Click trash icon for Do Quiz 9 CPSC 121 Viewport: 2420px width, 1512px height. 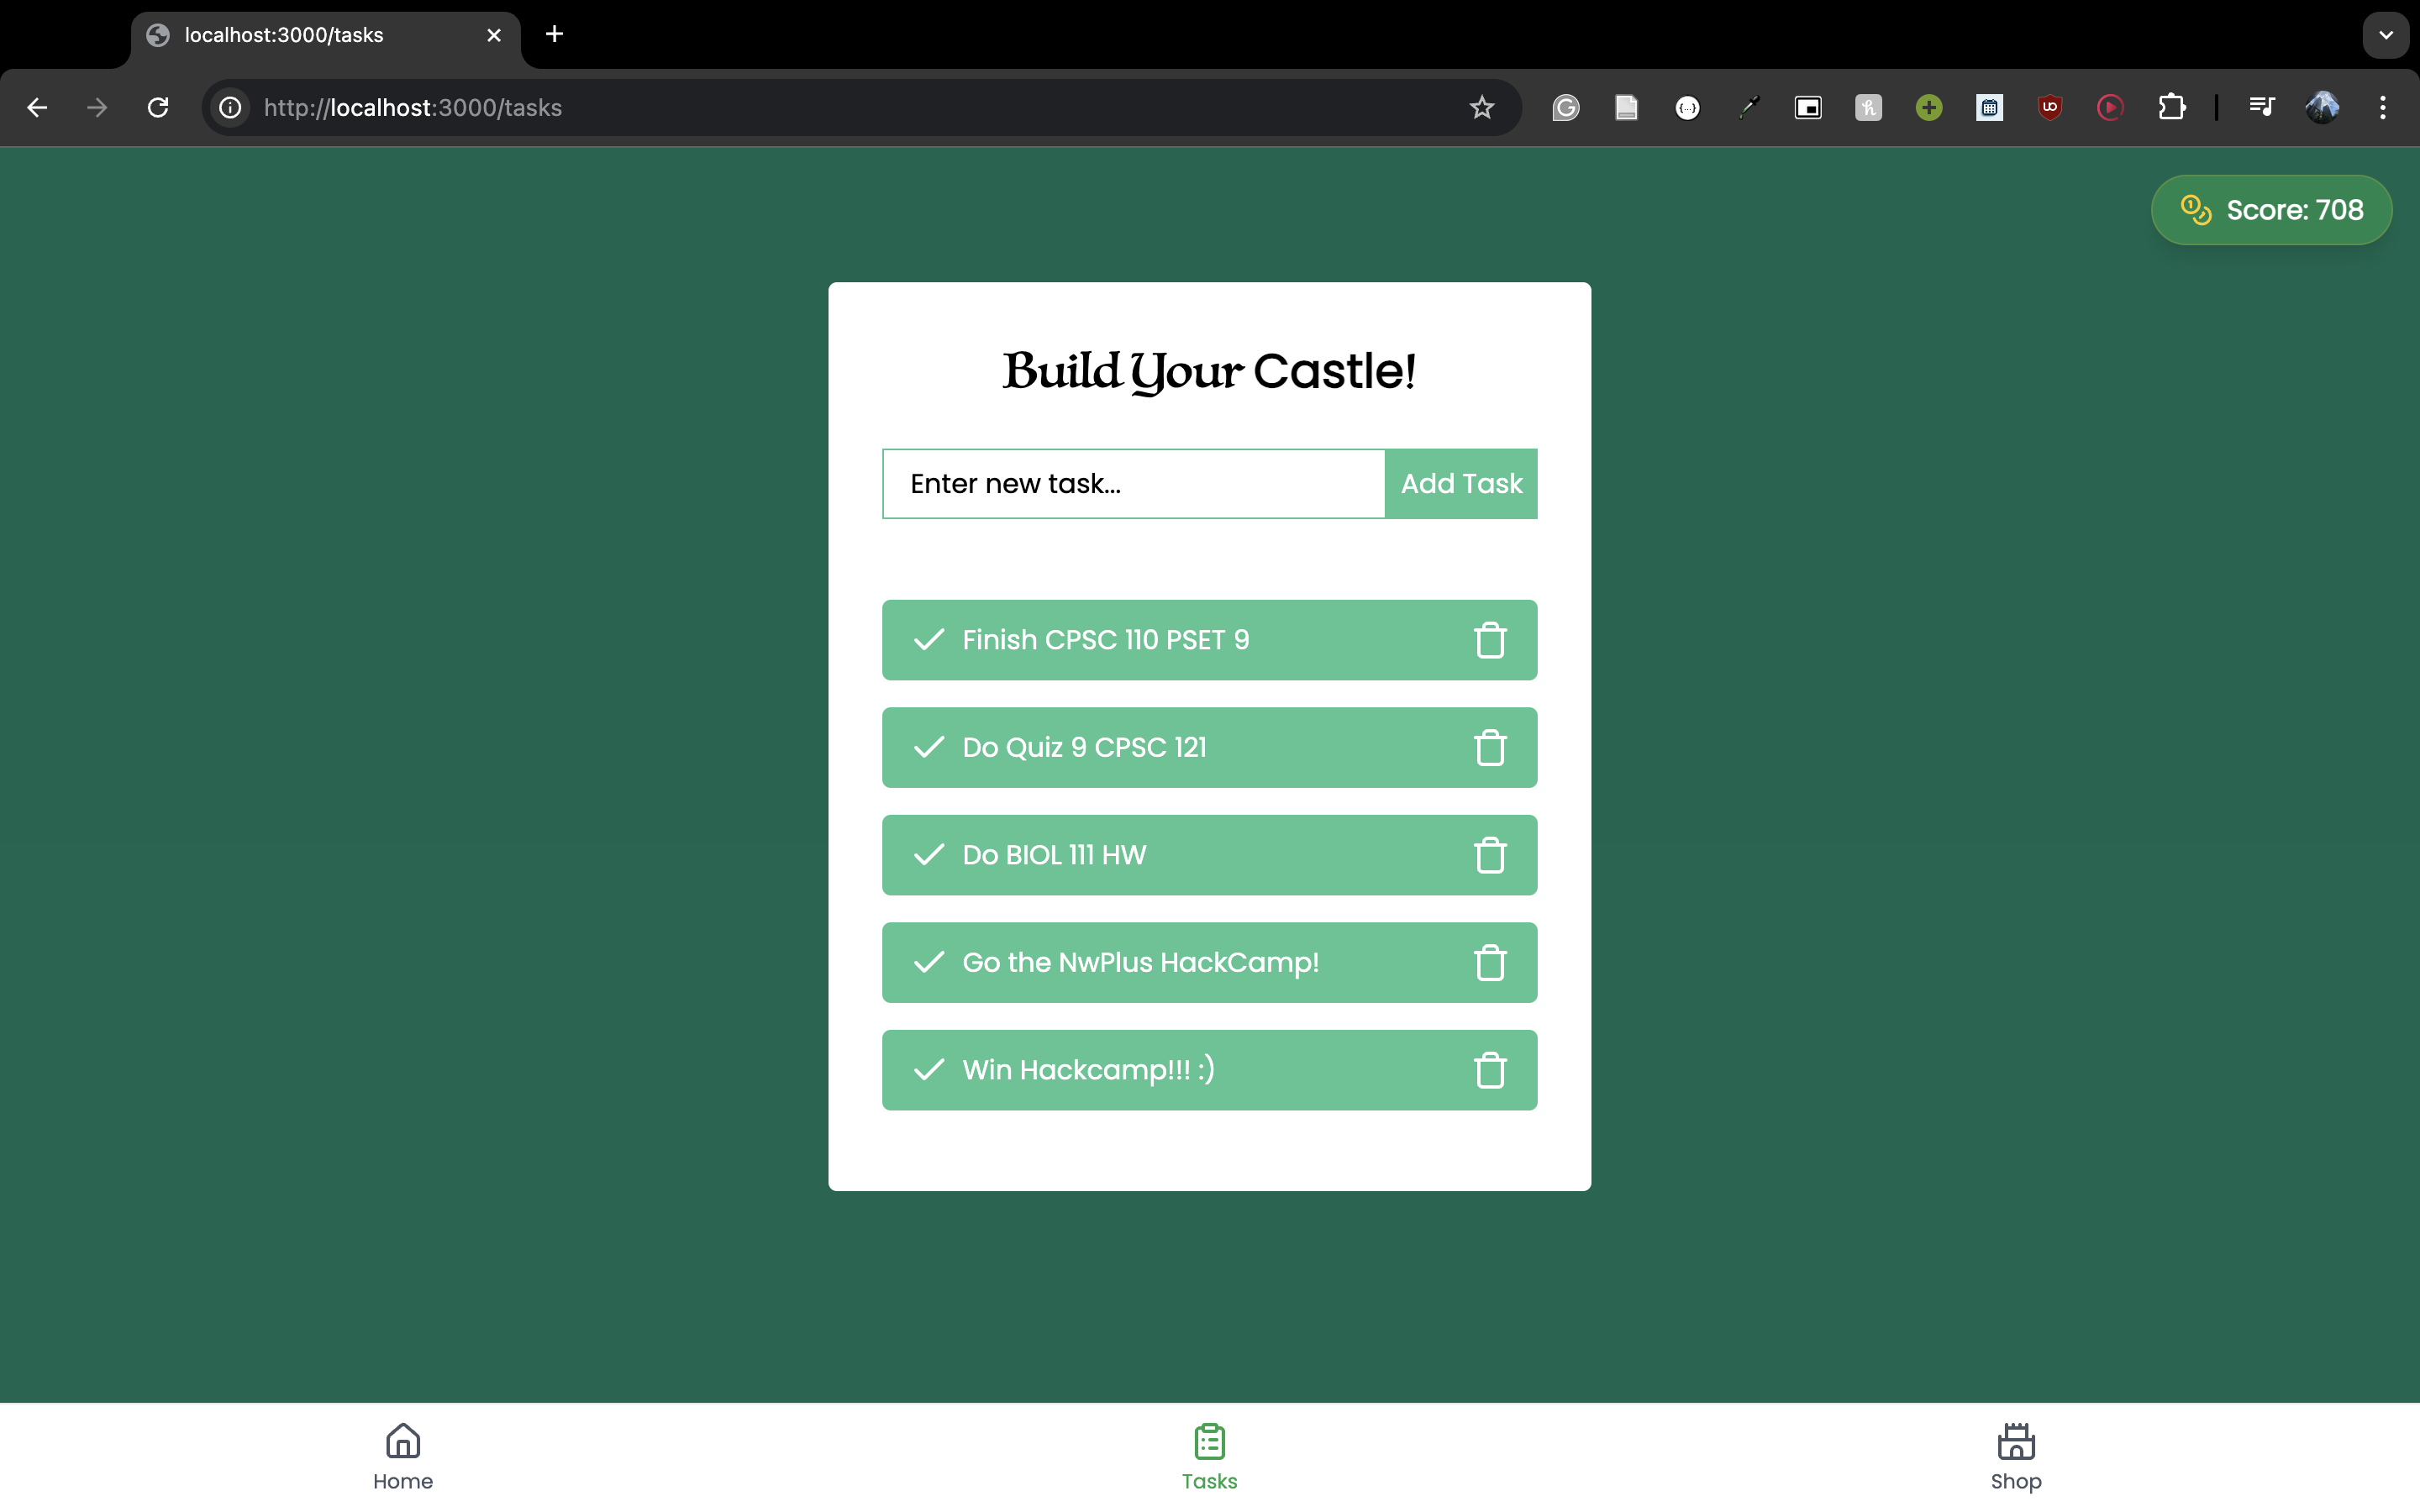tap(1489, 747)
